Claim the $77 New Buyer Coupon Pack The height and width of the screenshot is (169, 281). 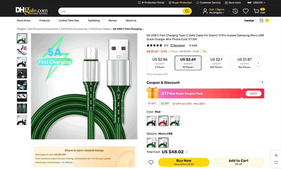[253, 93]
